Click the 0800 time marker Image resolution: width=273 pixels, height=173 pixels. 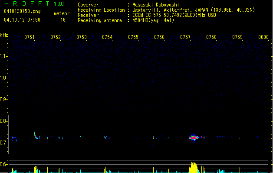pos(263,37)
